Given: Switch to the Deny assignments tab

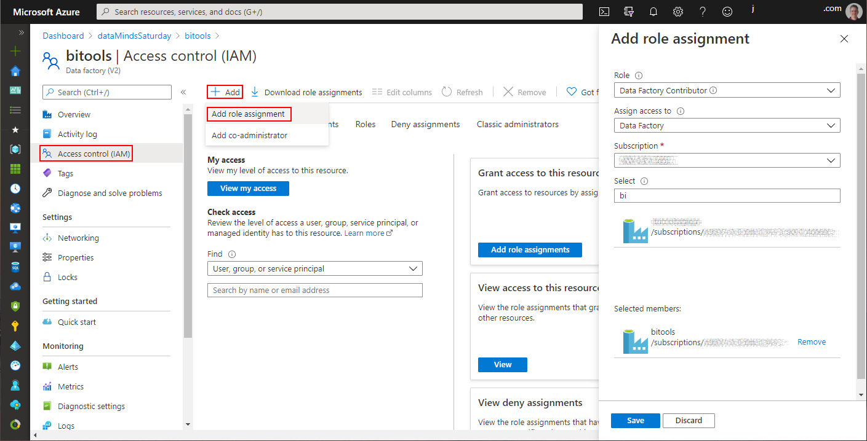Looking at the screenshot, I should click(425, 123).
